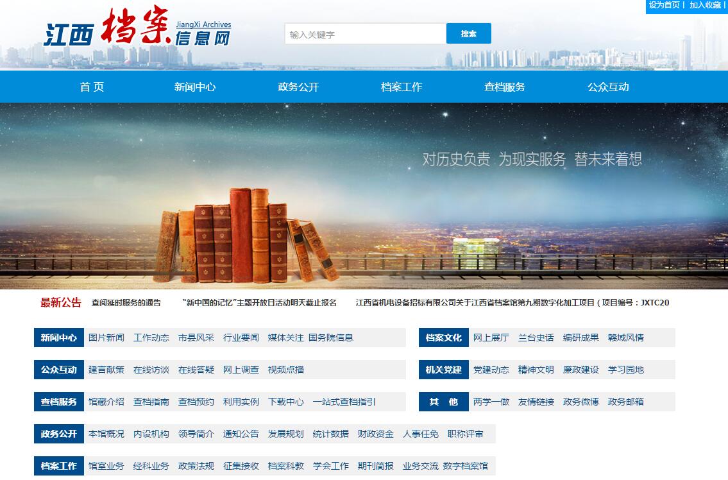Image resolution: width=728 pixels, height=480 pixels.
Task: Open the 网上展厅 link under 档案文化
Action: (491, 338)
